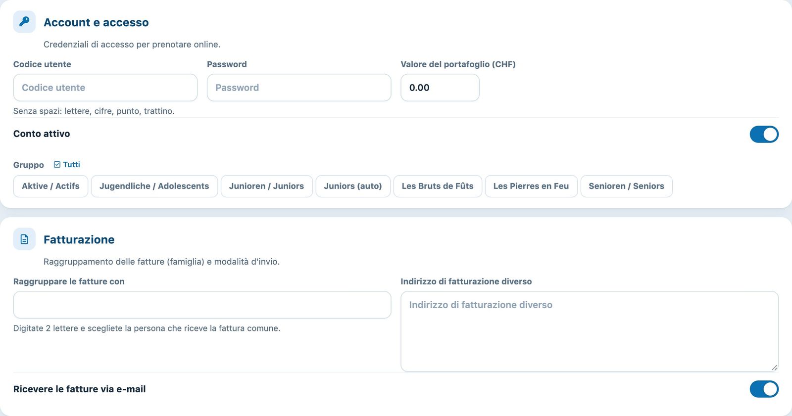Click the key icon beside Account e accesso
This screenshot has height=416, width=792.
click(x=24, y=22)
